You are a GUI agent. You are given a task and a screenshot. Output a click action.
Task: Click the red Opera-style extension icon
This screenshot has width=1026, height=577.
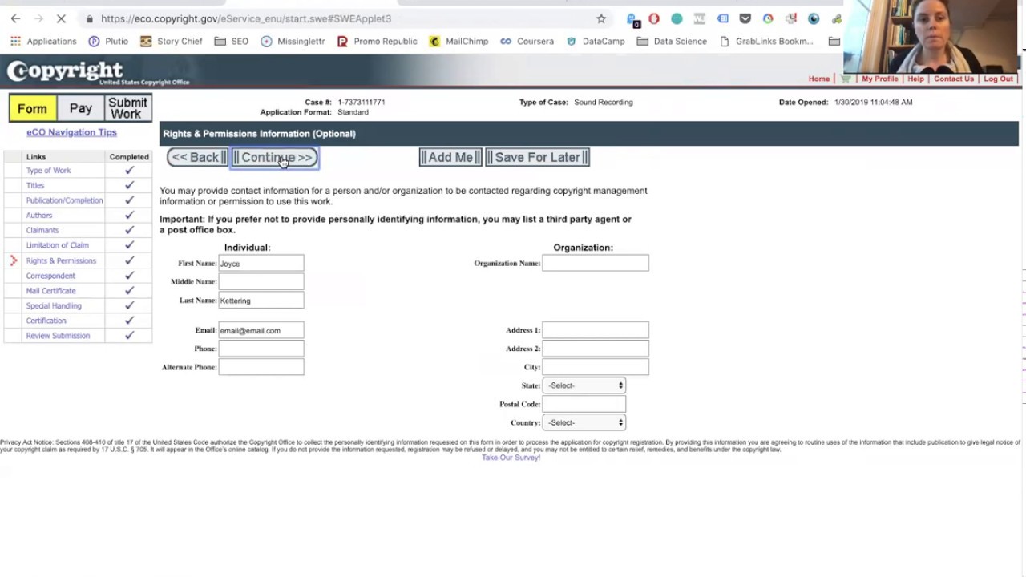(x=654, y=18)
